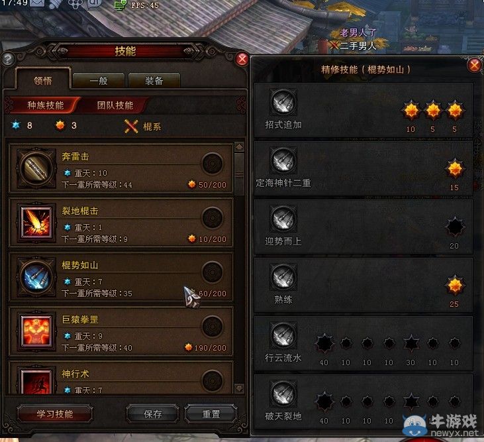Viewport: 484px width, 442px height.
Task: Click the 迎势而上 refinement icon
Action: 283,219
